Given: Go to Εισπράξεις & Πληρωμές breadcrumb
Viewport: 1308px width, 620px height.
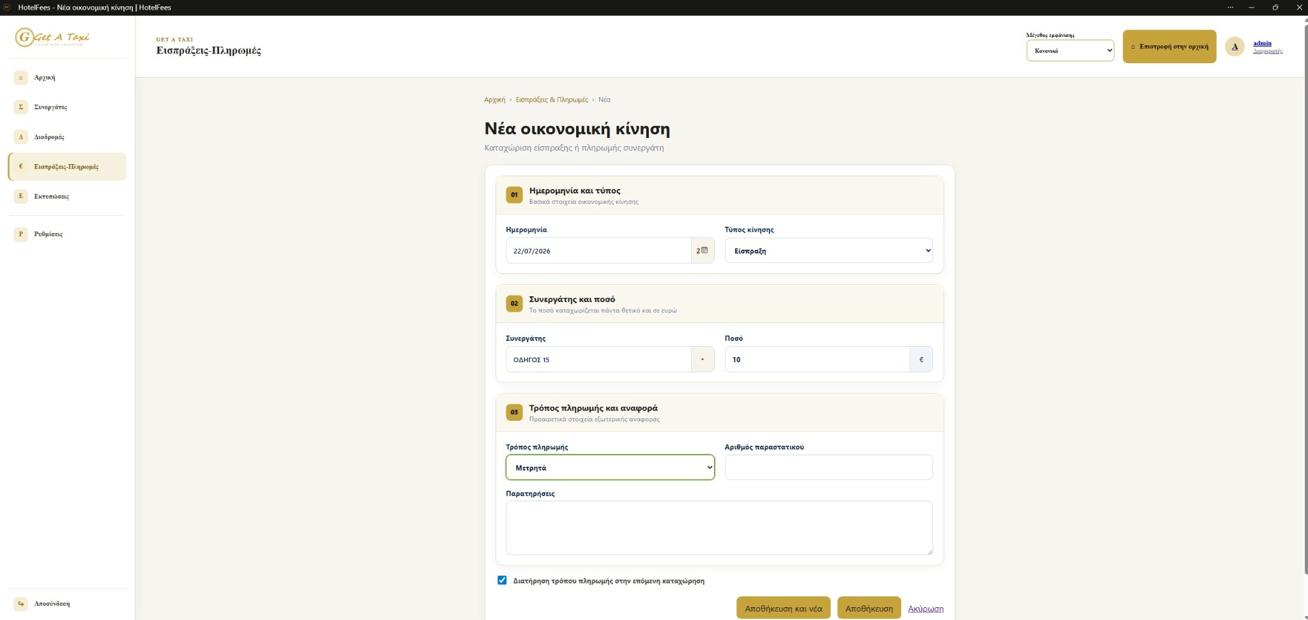Looking at the screenshot, I should (552, 100).
